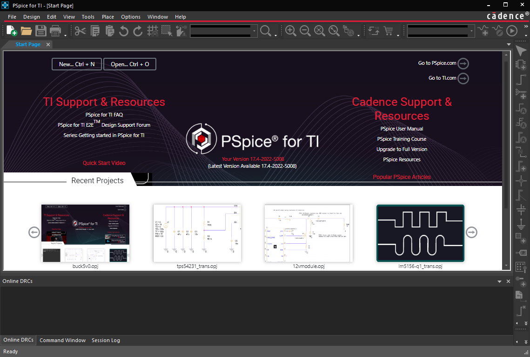
Task: Open the lm5156-q1_trans.opj project thumbnail
Action: coord(420,233)
